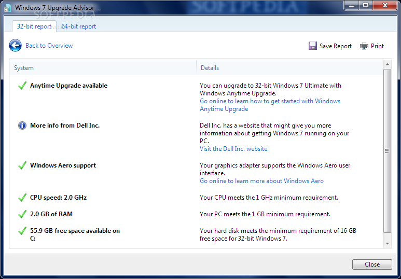Select the '2.0 GB of RAM' text
The height and width of the screenshot is (279, 401).
point(51,214)
